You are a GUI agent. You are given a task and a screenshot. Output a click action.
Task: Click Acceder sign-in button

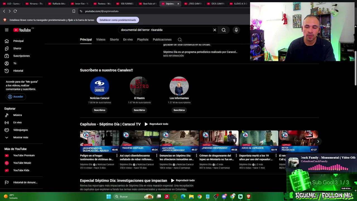click(16, 97)
